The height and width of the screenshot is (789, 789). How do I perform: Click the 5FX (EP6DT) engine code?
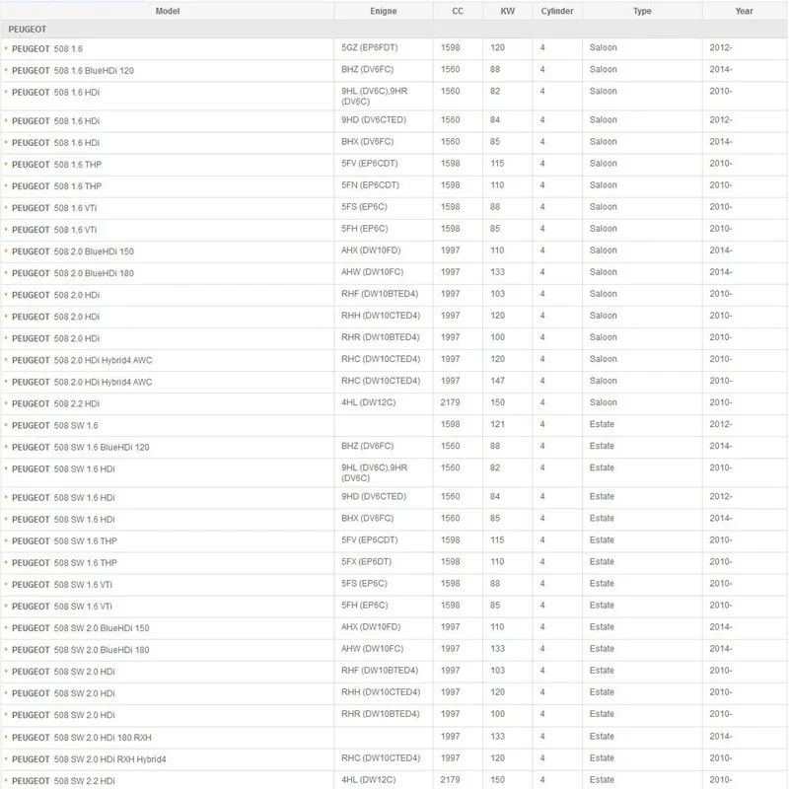(366, 561)
